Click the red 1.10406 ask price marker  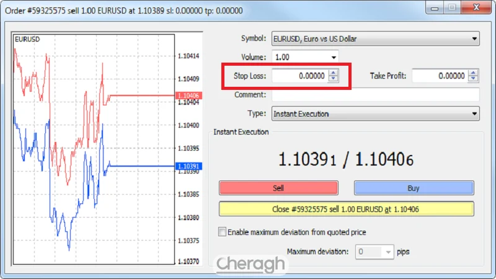[187, 96]
